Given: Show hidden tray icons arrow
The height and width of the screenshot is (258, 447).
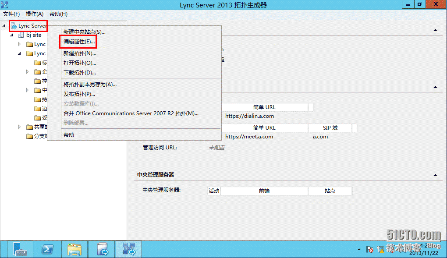Looking at the screenshot, I should (359, 249).
